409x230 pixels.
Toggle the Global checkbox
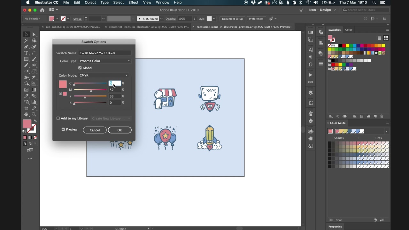click(x=80, y=68)
